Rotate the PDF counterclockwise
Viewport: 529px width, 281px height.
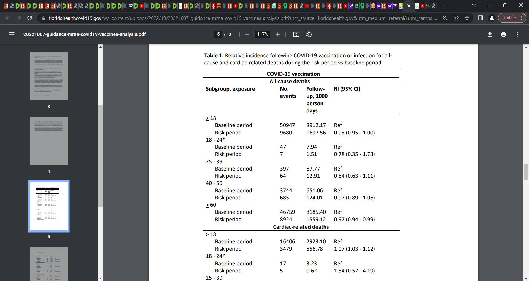[x=309, y=34]
